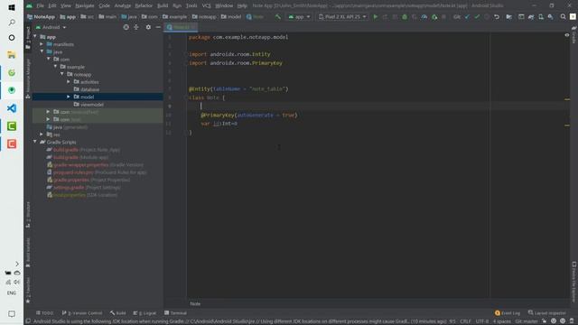Open the Build menu

coord(163,6)
